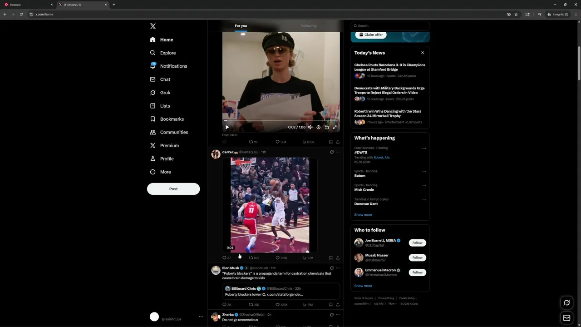Open Grok explain icon on Carter's post
This screenshot has height=327, width=581.
point(331,152)
